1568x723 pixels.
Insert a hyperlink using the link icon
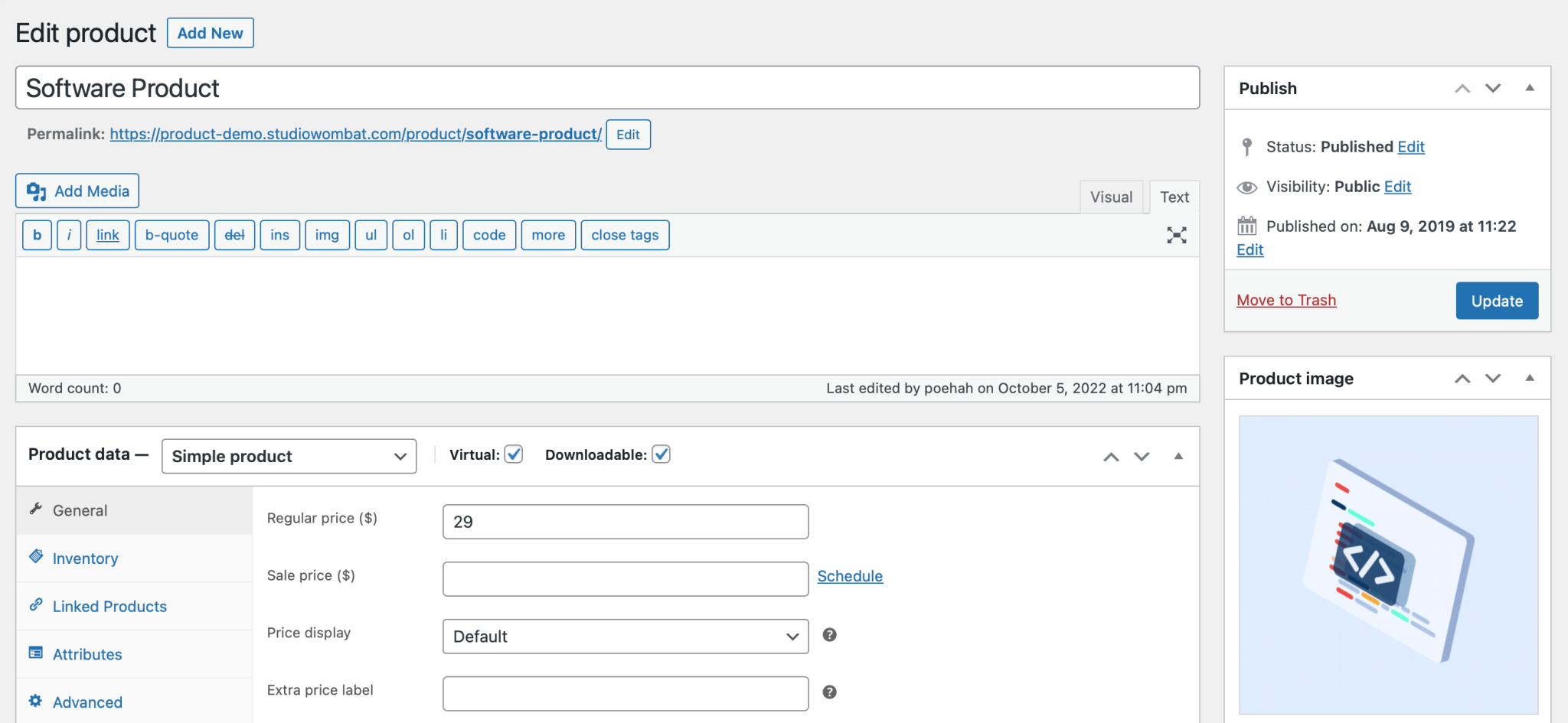107,235
